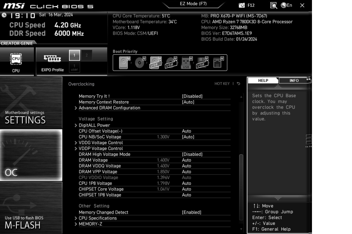The width and height of the screenshot is (352, 234).
Task: Close the BIOS with the X icon
Action: 302,5
